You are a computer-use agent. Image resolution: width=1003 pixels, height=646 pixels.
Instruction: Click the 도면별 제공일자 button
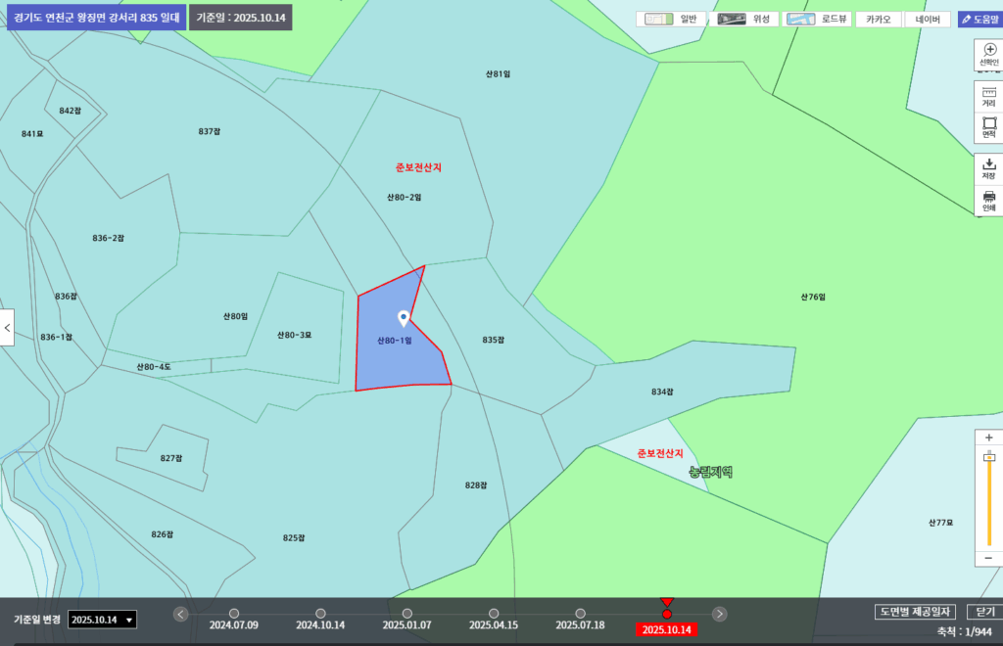pos(916,612)
